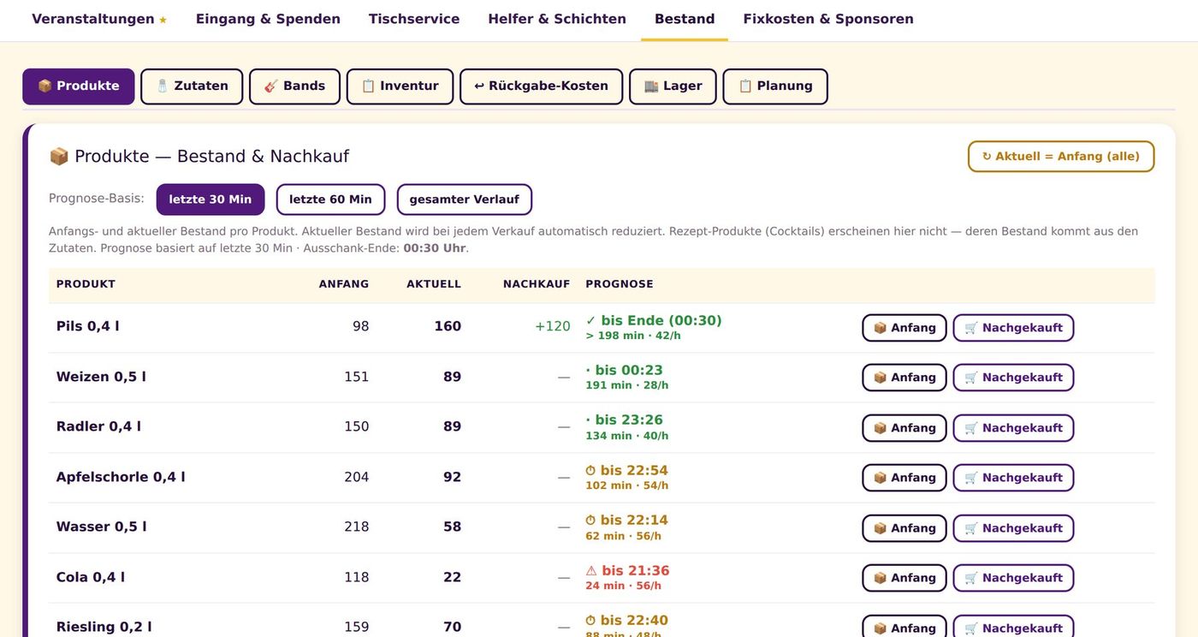Click Aktuell = Anfang (alle) button
This screenshot has width=1198, height=637.
(1061, 157)
